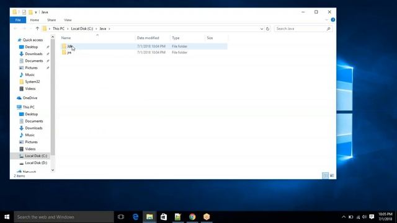Launch Google Chrome from taskbar
397x223 pixels.
click(x=192, y=217)
